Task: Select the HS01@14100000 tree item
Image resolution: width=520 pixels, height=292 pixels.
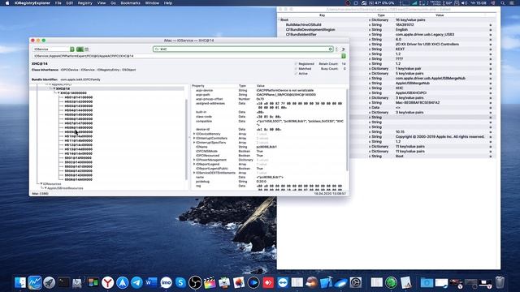Action: [79, 97]
